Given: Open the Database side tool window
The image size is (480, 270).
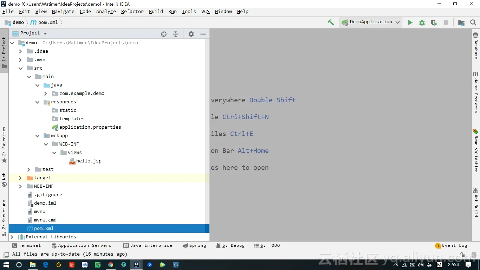Looking at the screenshot, I should point(475,46).
